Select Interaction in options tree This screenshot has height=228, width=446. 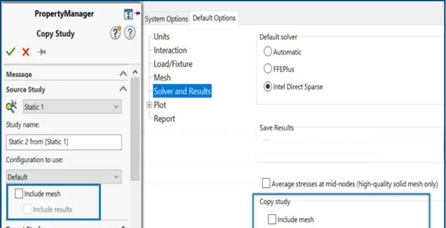(171, 50)
